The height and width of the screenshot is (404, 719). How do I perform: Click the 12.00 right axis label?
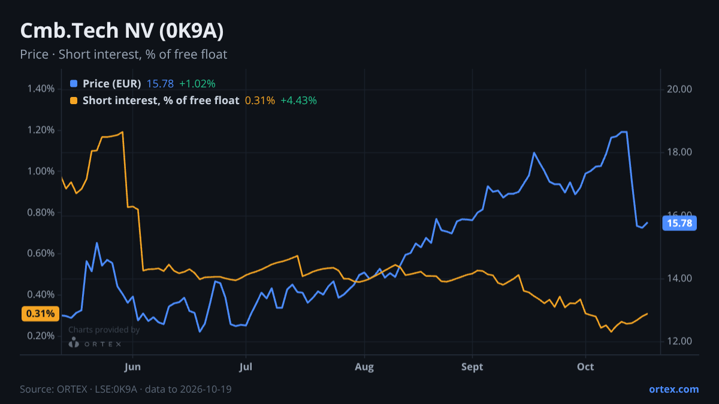(x=679, y=341)
